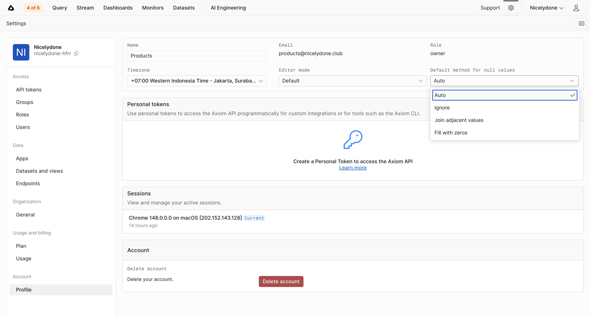Copy the nicelydone-hfrr organization ID

pyautogui.click(x=76, y=53)
